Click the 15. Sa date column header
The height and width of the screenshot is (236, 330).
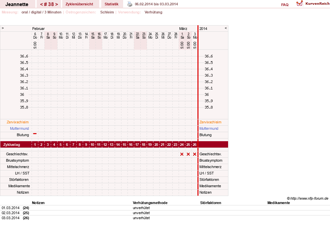pos(93,36)
